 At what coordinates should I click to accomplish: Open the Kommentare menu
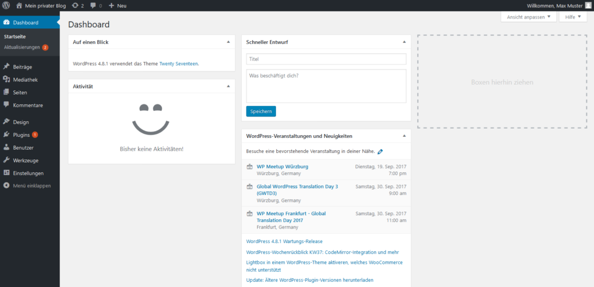click(x=30, y=106)
